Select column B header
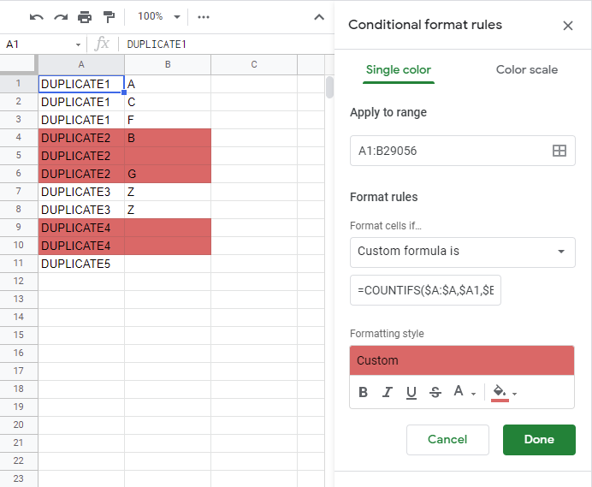The width and height of the screenshot is (592, 487). click(168, 64)
